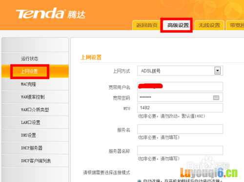Viewport: 244px width, 182px height.
Task: Click the keyboard icon in the password field
Action: click(216, 98)
